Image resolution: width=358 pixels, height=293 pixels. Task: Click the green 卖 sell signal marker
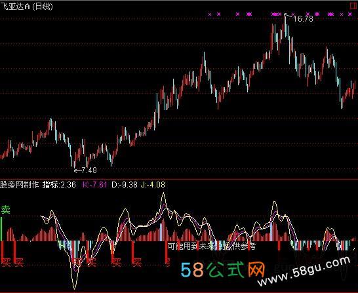[x=5, y=210]
